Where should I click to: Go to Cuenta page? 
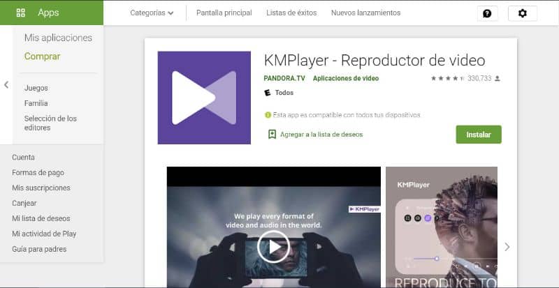[x=23, y=157]
